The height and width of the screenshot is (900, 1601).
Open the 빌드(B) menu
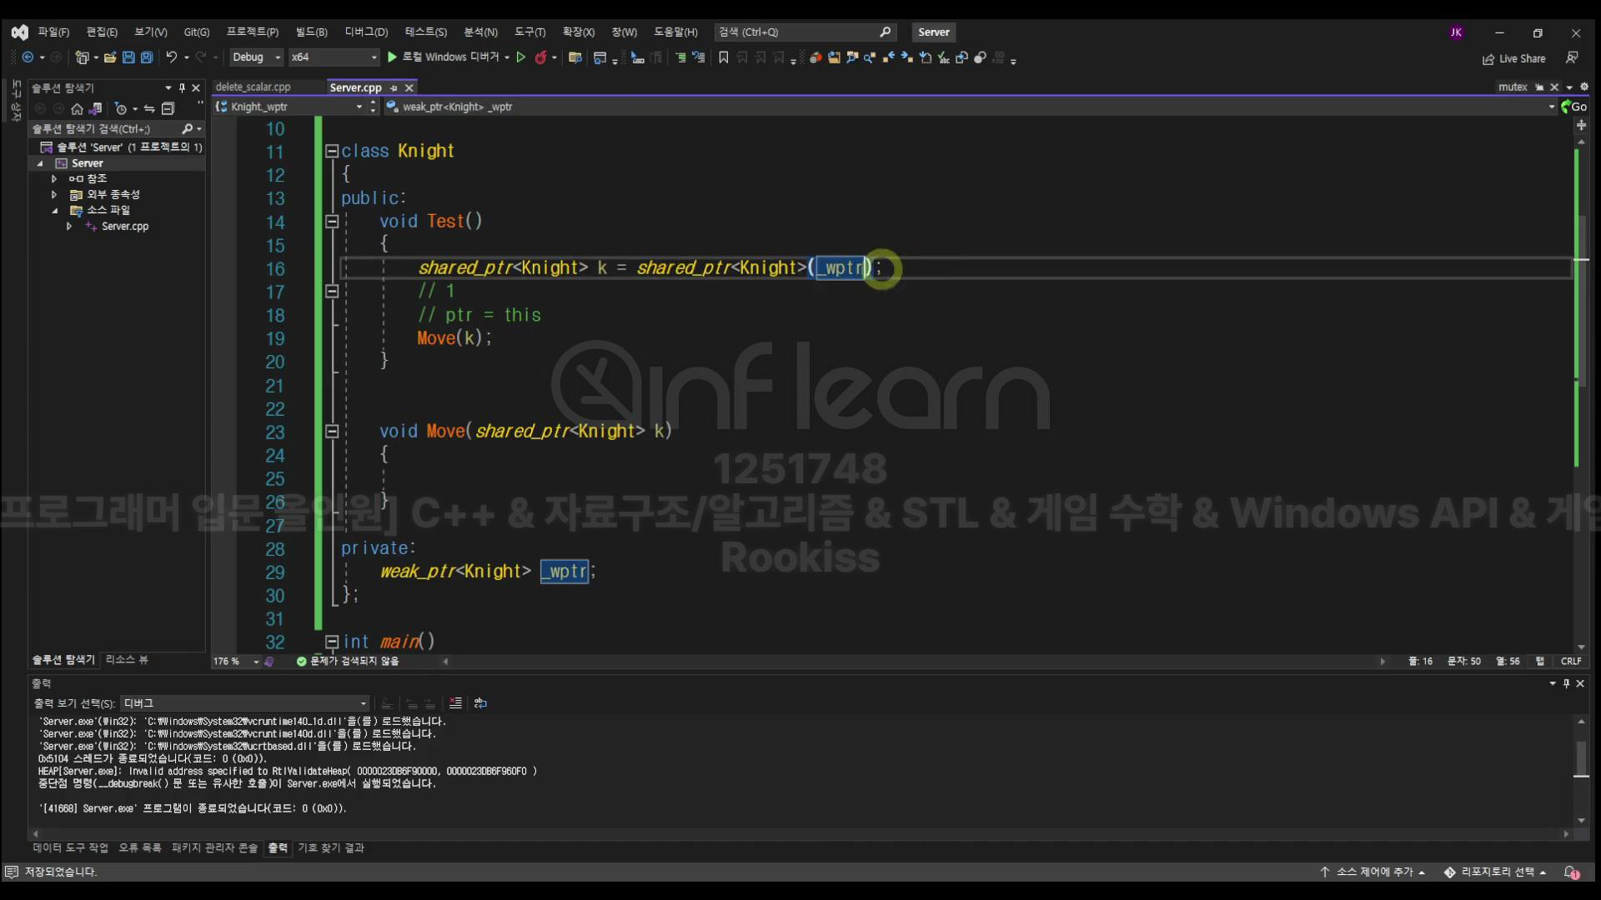point(311,32)
